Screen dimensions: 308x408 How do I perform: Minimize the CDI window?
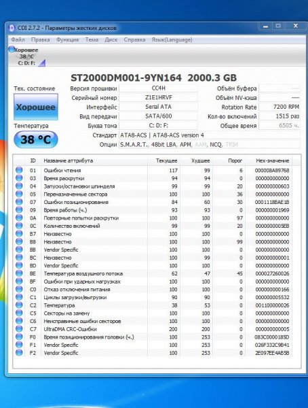tap(265, 26)
